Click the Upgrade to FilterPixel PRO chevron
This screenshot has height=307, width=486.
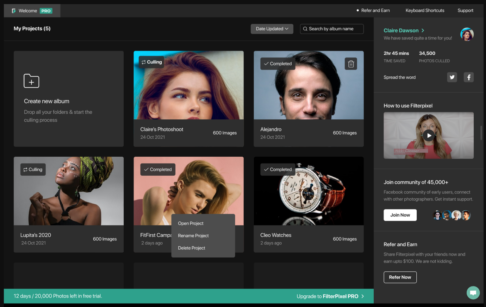pos(363,296)
